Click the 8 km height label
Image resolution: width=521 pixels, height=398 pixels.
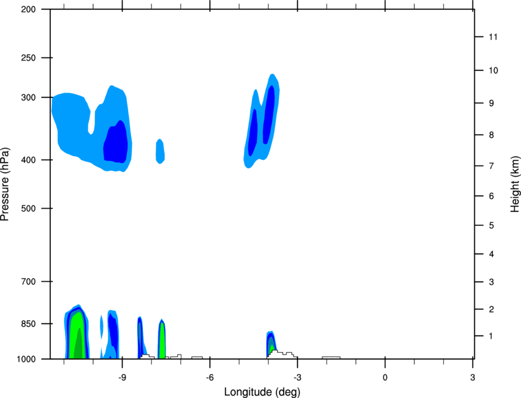pyautogui.click(x=492, y=135)
